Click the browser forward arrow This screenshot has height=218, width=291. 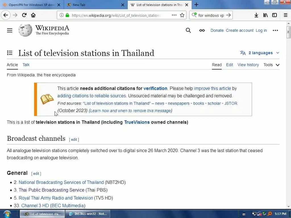15,15
